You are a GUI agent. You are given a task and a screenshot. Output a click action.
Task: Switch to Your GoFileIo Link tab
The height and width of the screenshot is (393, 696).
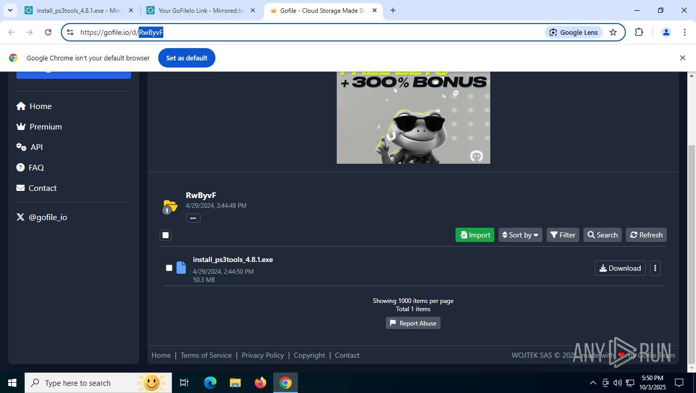click(201, 10)
